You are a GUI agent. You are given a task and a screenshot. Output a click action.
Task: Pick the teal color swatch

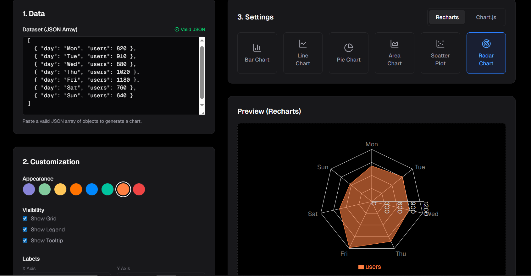pyautogui.click(x=108, y=189)
